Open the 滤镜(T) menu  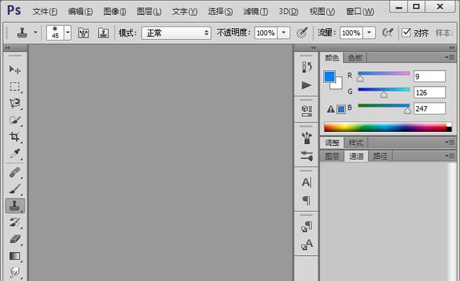[255, 11]
